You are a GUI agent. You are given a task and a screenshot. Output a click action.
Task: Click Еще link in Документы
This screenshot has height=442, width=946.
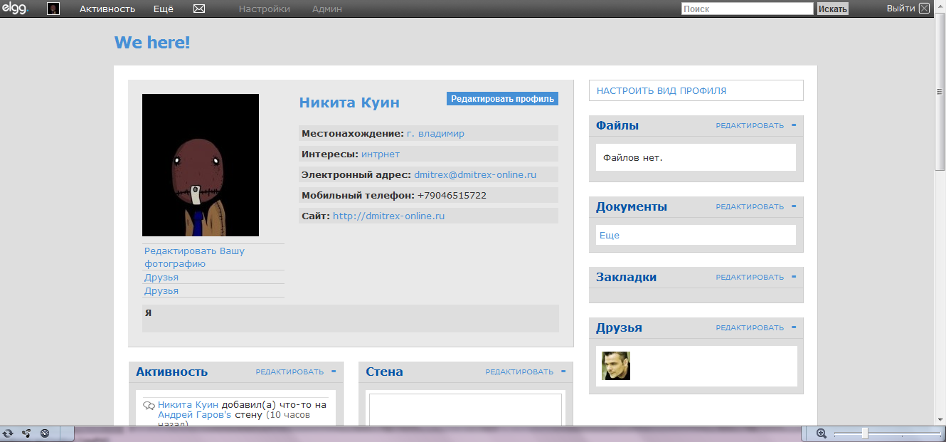tap(610, 235)
